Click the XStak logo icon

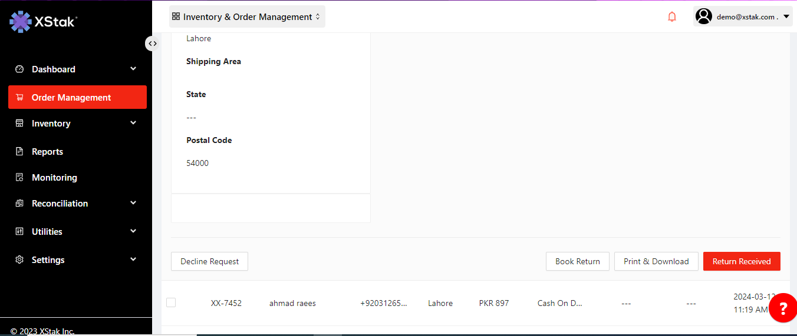coord(21,22)
